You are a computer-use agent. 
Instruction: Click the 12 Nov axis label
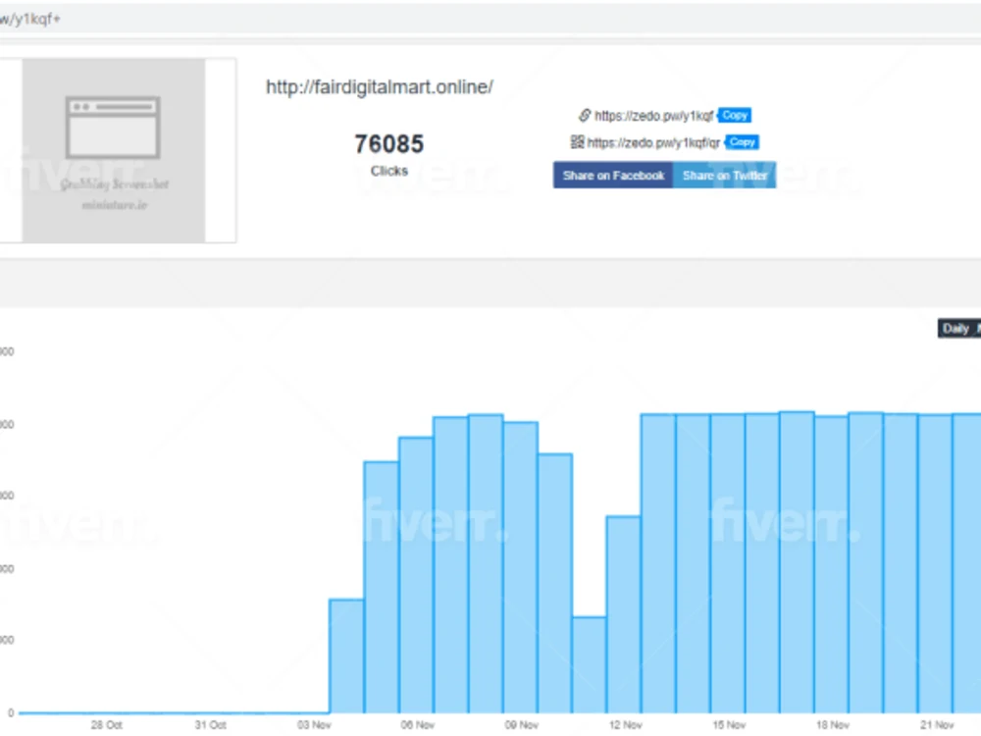coord(626,725)
